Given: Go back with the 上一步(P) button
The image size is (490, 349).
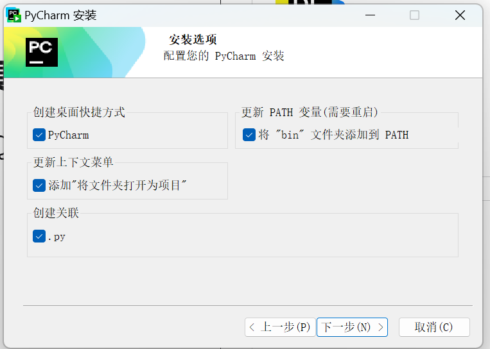Looking at the screenshot, I should pyautogui.click(x=280, y=327).
